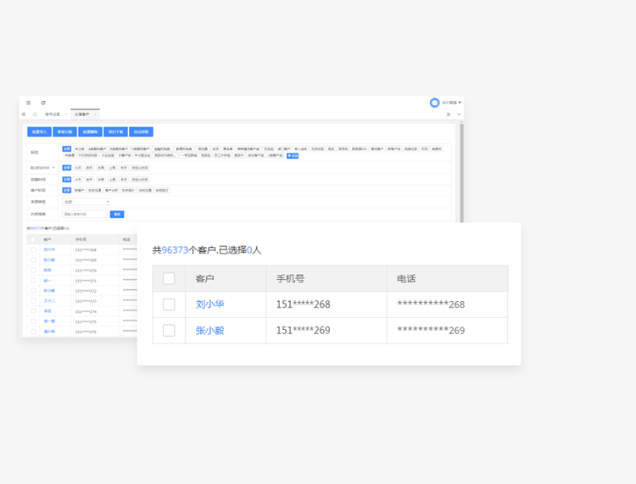Expand the user account dropdown arrow

[460, 103]
